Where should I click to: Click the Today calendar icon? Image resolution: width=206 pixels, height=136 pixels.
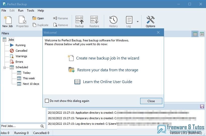(19, 73)
